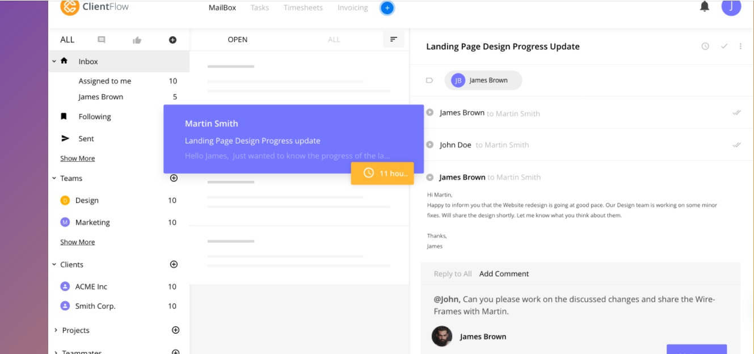Click the Marketing team M badge
754x354 pixels.
coord(65,222)
